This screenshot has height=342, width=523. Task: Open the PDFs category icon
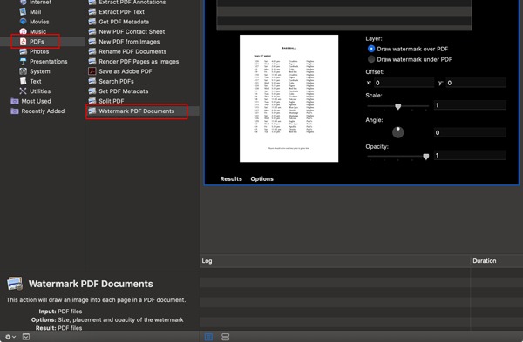(x=23, y=42)
